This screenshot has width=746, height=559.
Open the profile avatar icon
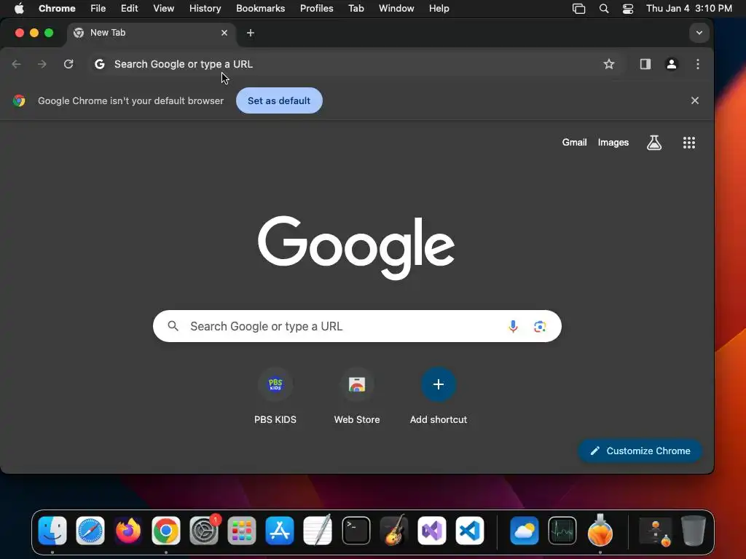click(x=671, y=64)
